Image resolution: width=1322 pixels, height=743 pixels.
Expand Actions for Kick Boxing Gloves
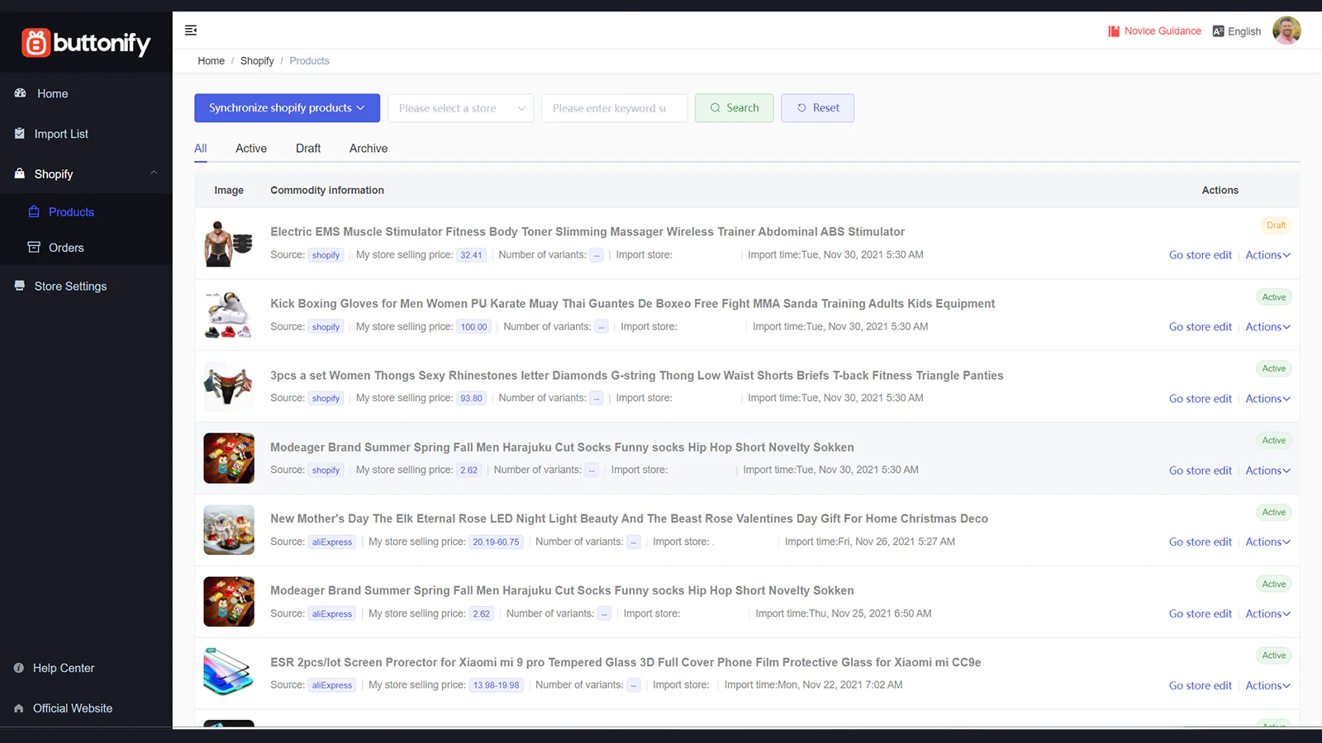click(x=1267, y=327)
